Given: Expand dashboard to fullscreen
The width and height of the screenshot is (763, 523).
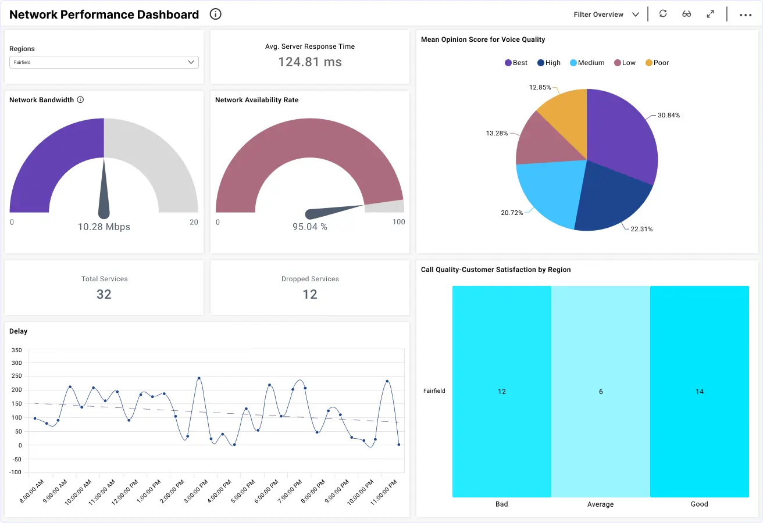Looking at the screenshot, I should tap(710, 14).
